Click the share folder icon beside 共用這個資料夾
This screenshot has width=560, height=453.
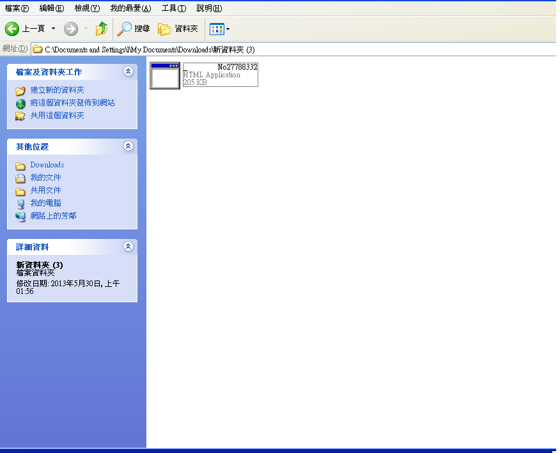(x=20, y=116)
